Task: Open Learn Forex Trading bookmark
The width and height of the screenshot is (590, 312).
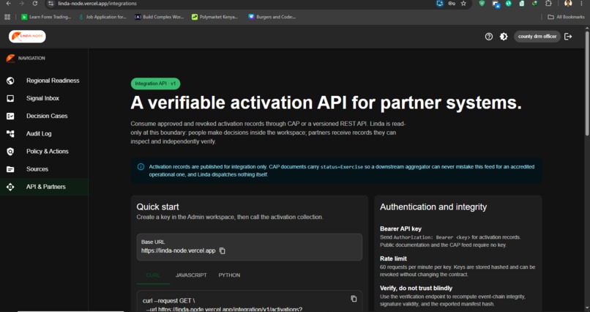Action: [x=46, y=17]
